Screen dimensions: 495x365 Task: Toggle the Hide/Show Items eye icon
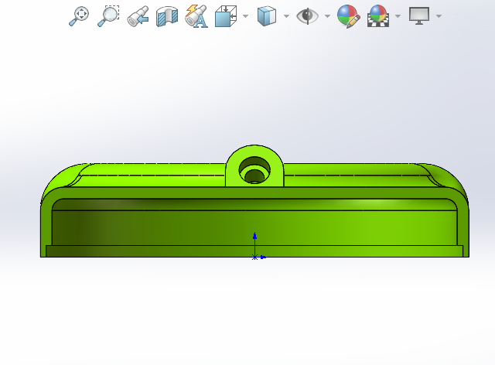tap(308, 16)
